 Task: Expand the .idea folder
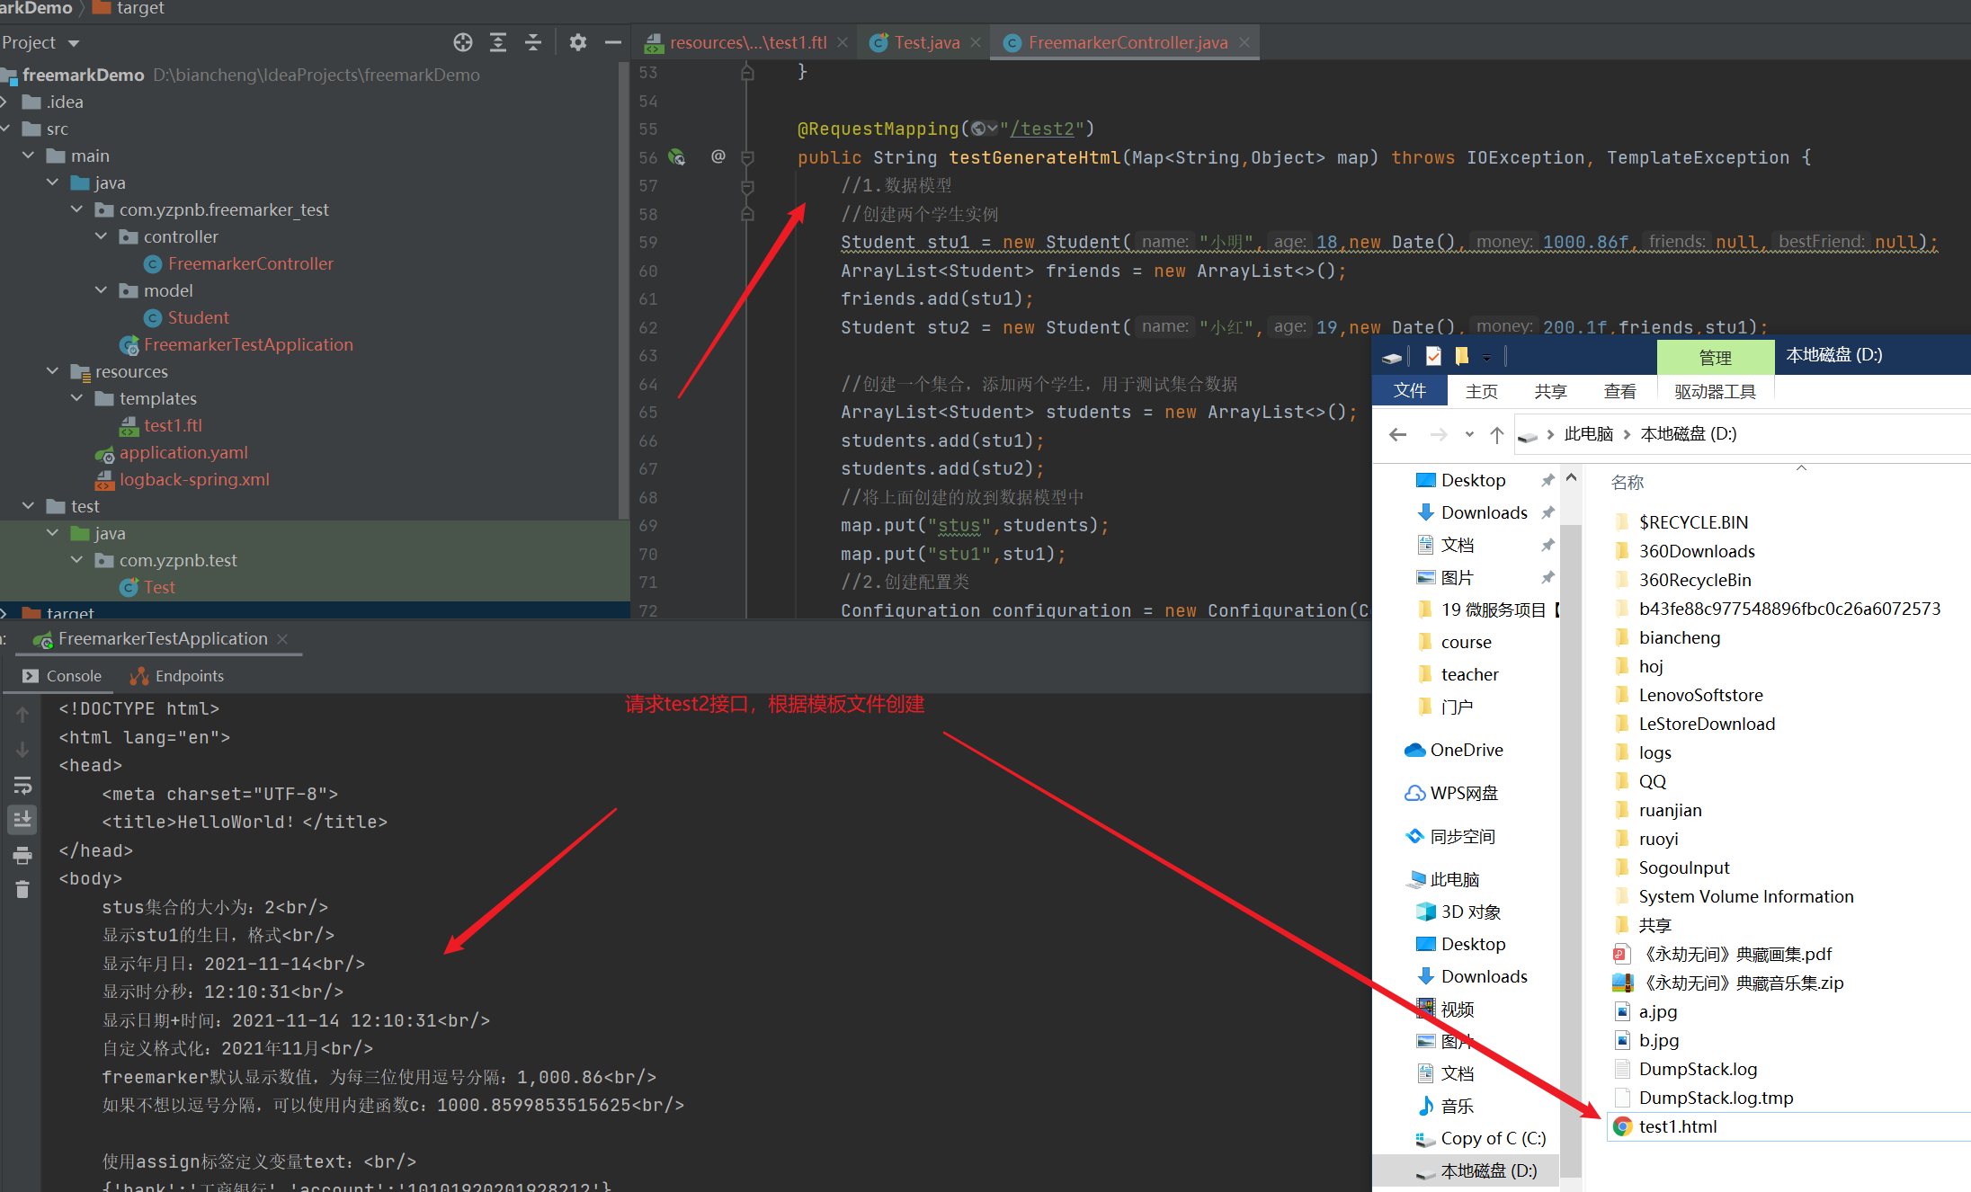5,102
